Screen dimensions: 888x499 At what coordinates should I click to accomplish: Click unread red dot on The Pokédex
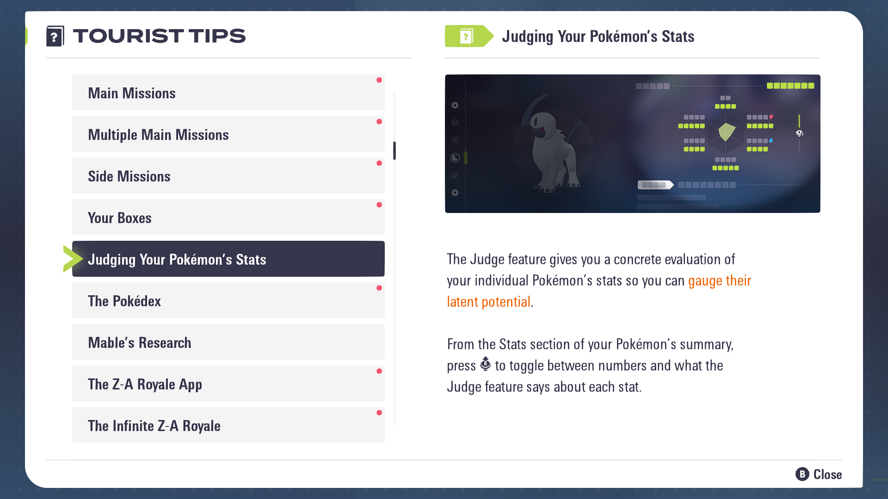379,288
